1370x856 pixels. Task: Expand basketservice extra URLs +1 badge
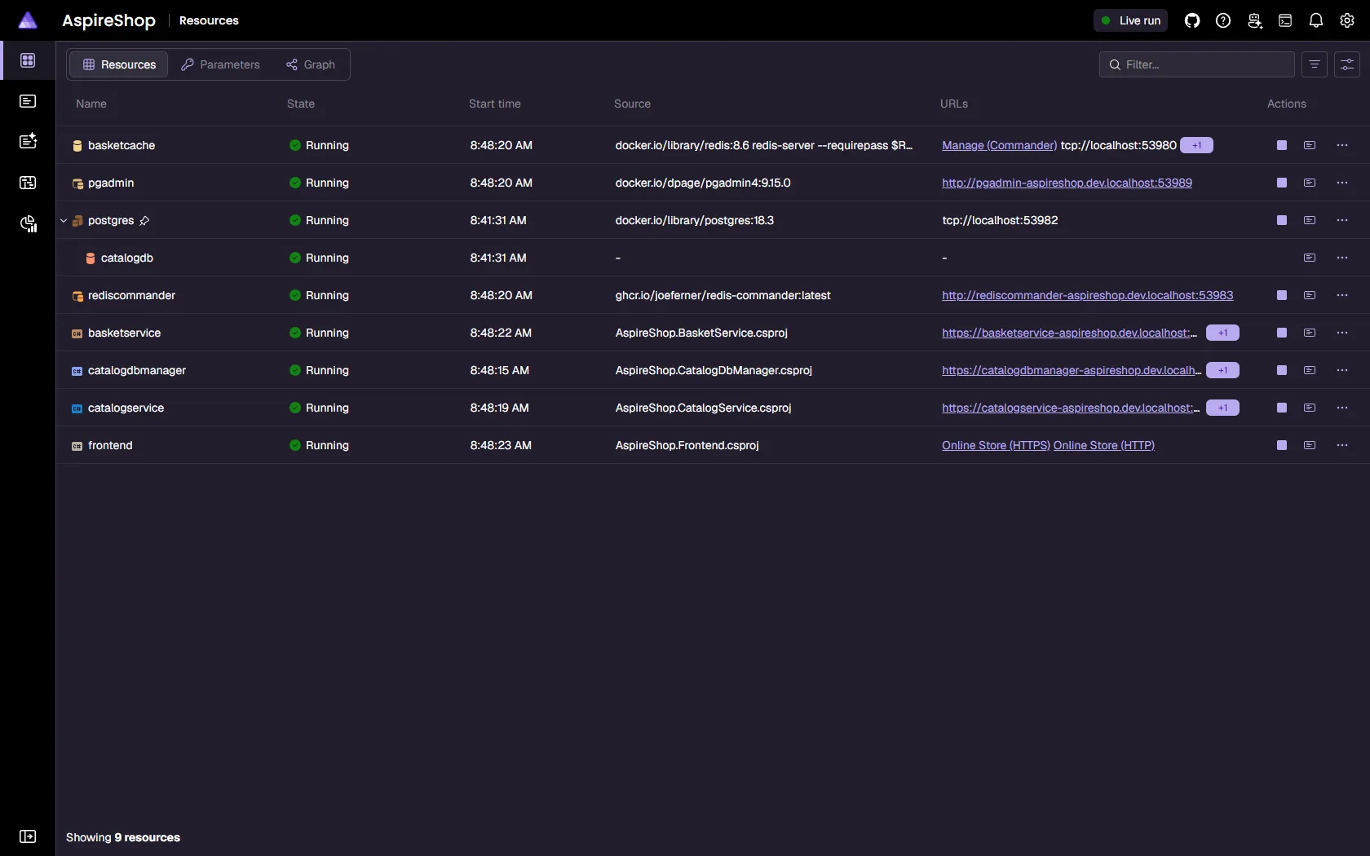1222,333
